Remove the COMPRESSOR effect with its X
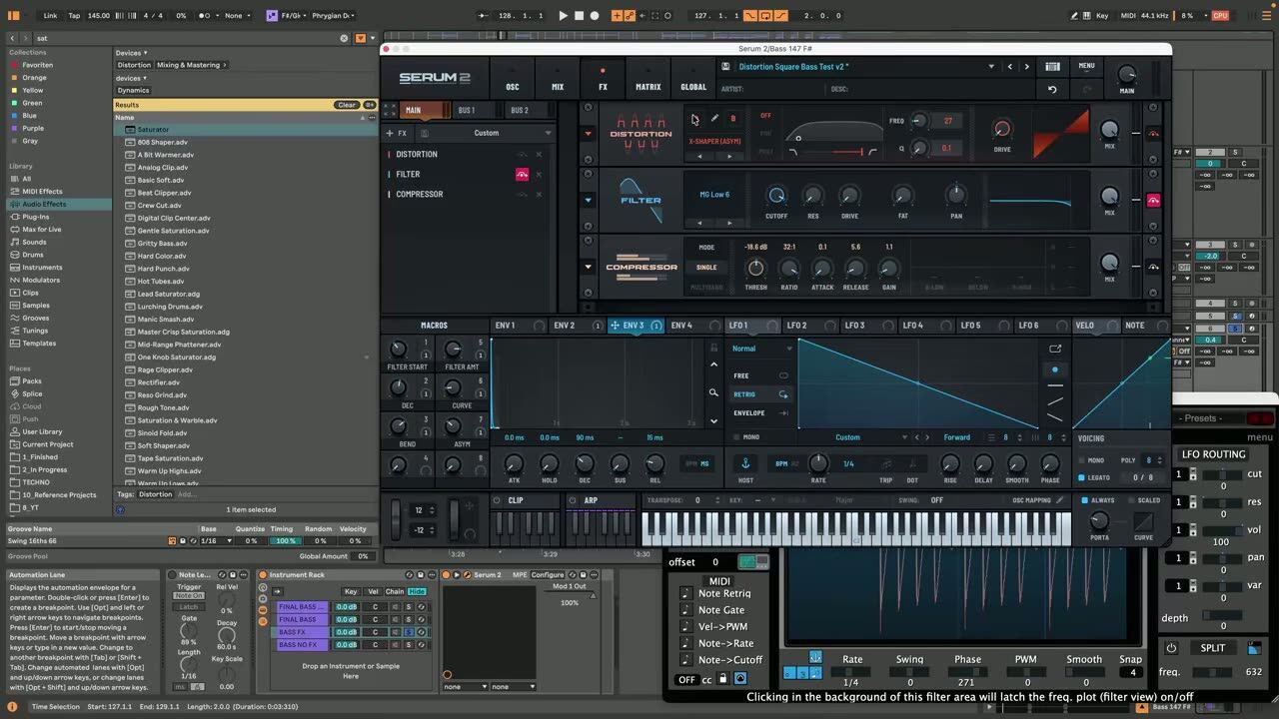Viewport: 1279px width, 719px height. [539, 194]
